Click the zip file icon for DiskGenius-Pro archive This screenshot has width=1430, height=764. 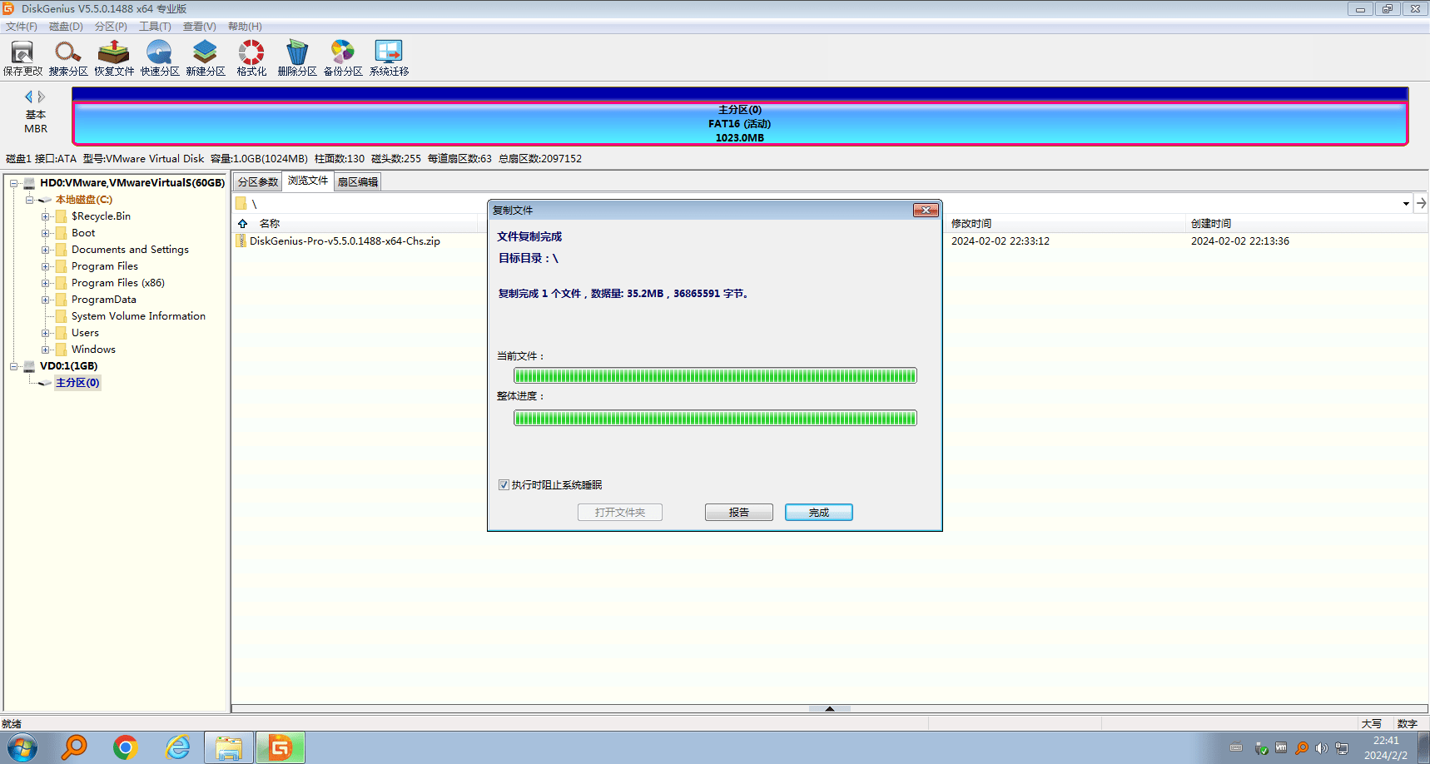241,241
